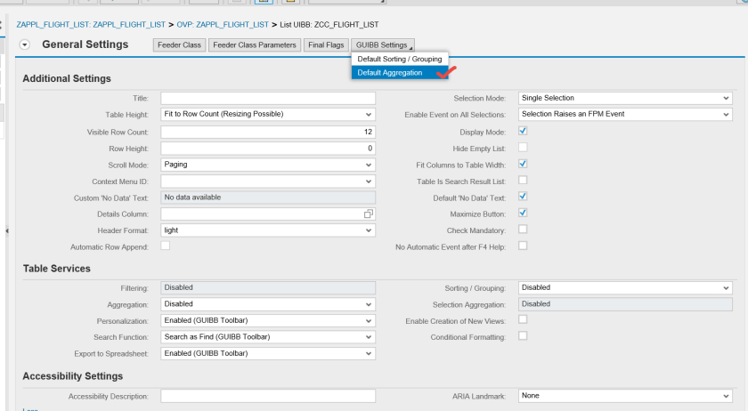Collapse the General Settings panel arrow
Image resolution: width=748 pixels, height=411 pixels.
[25, 44]
